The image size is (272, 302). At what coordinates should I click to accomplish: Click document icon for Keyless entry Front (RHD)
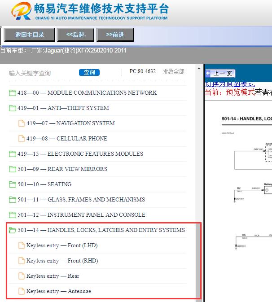click(x=22, y=261)
